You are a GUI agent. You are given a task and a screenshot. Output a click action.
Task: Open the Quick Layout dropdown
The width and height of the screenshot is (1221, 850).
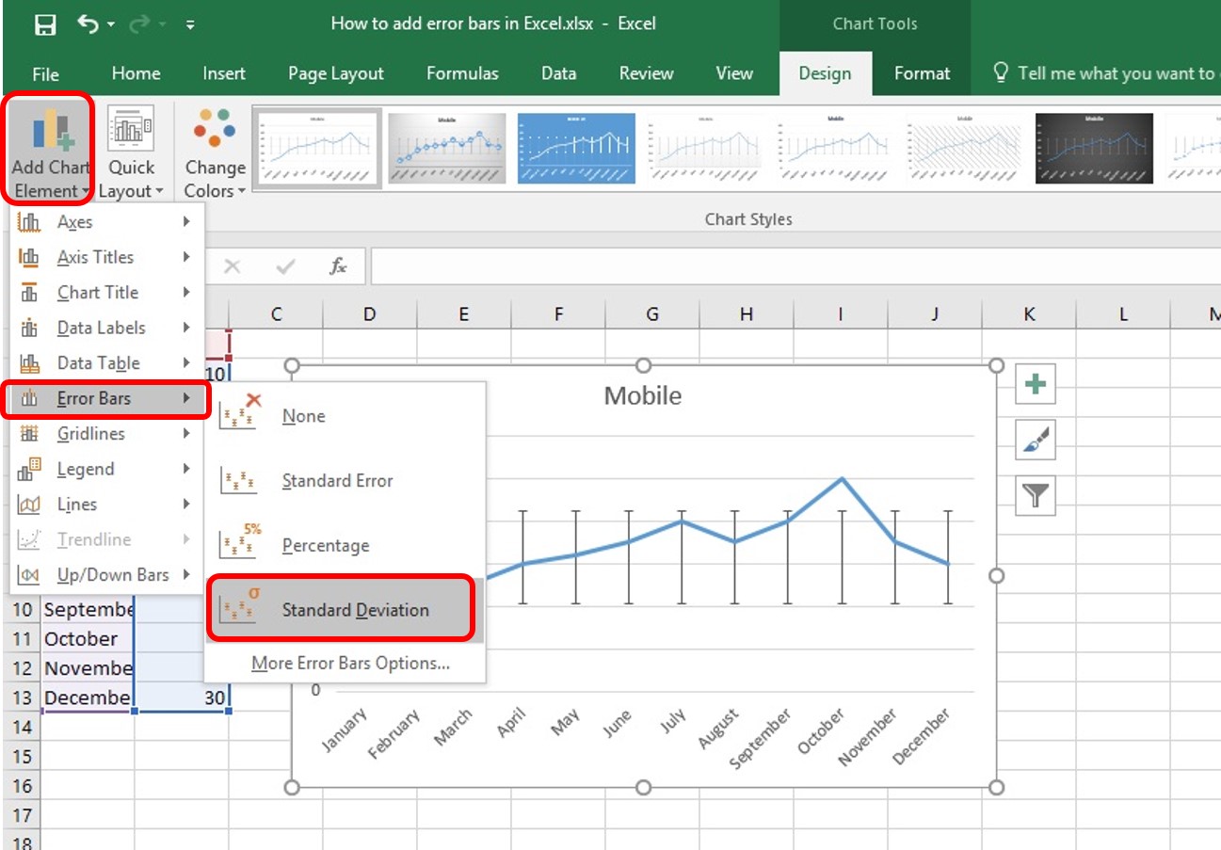click(131, 151)
